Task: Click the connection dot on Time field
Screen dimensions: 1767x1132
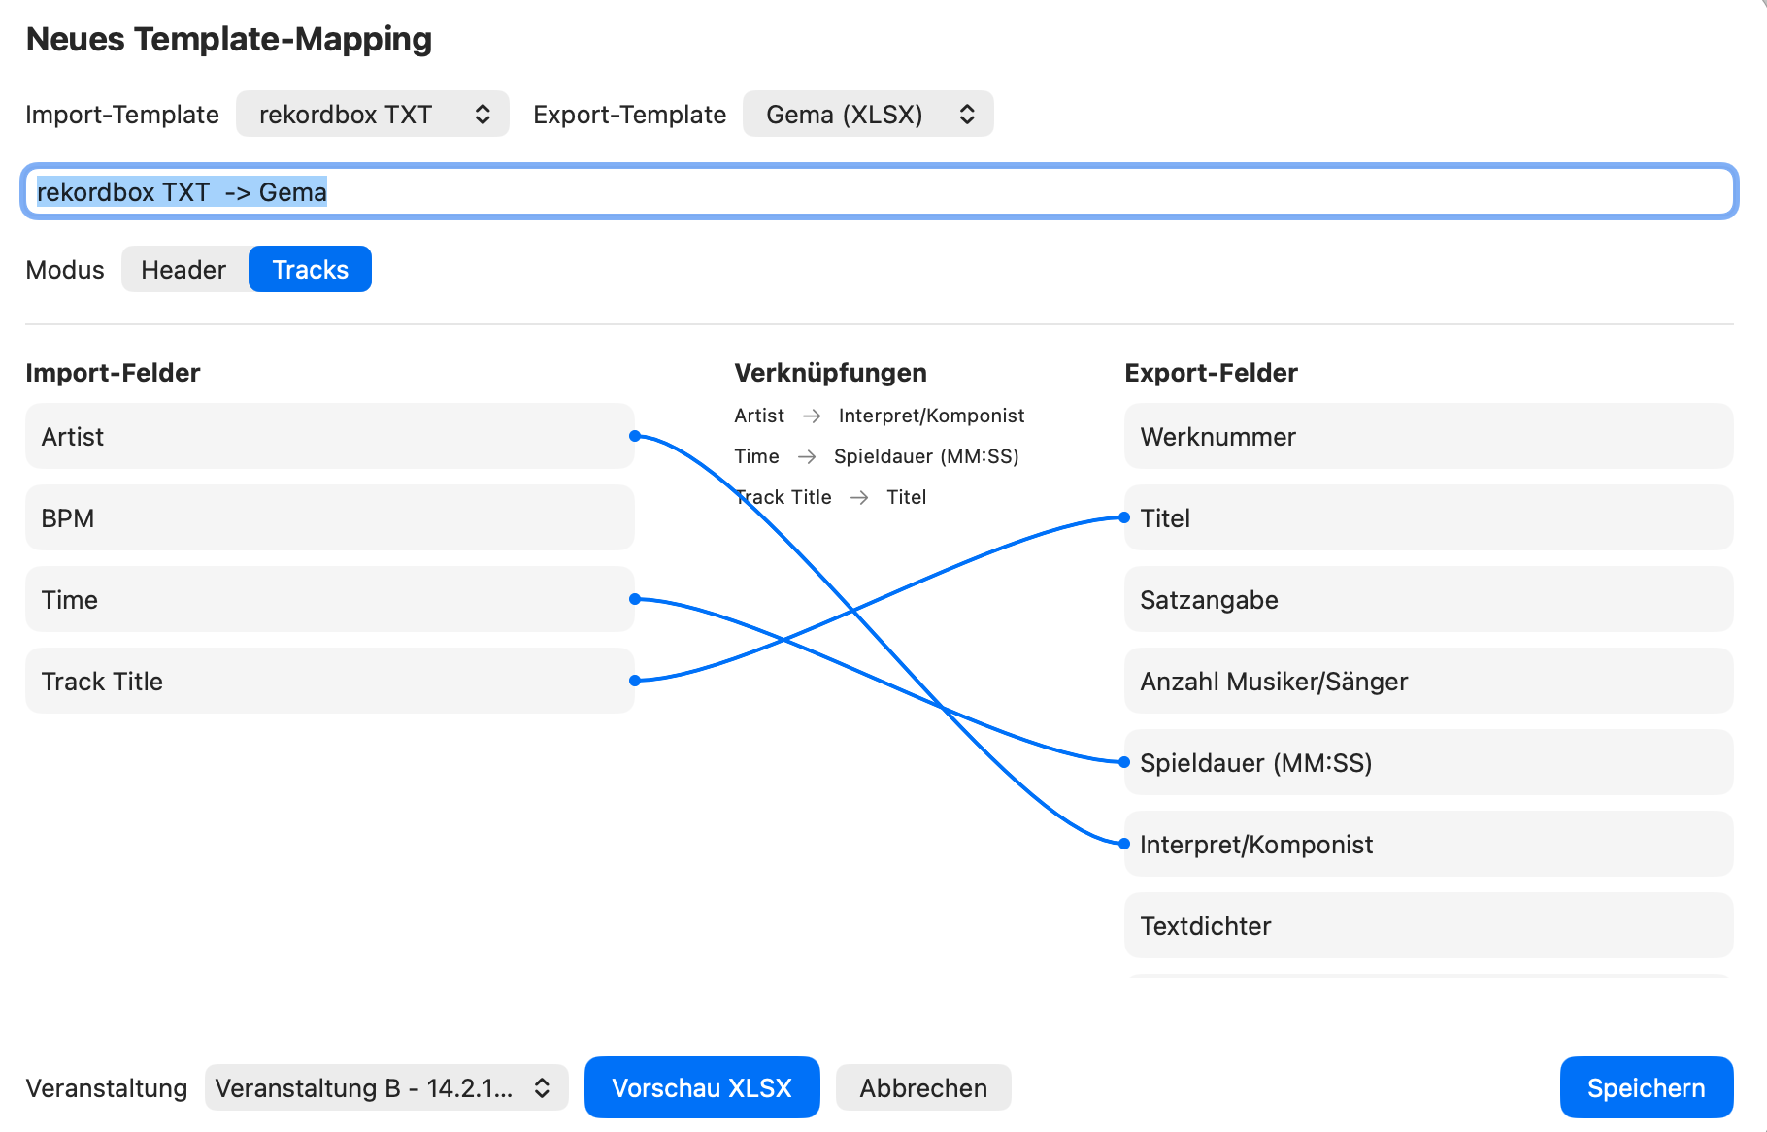Action: point(634,599)
